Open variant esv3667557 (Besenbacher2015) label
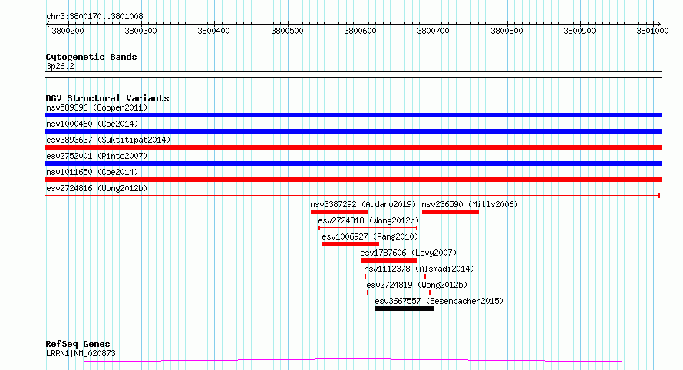Image resolution: width=683 pixels, height=370 pixels. (x=439, y=301)
